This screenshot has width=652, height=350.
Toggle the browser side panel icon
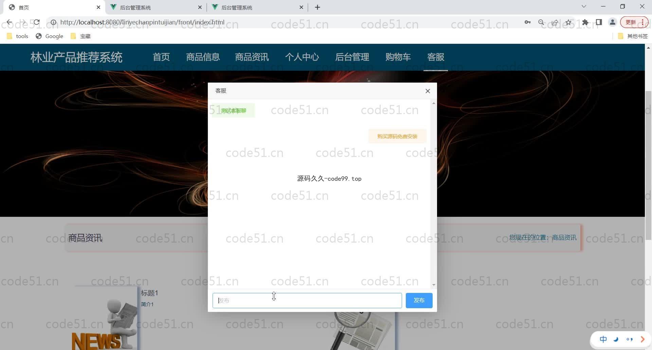click(599, 22)
